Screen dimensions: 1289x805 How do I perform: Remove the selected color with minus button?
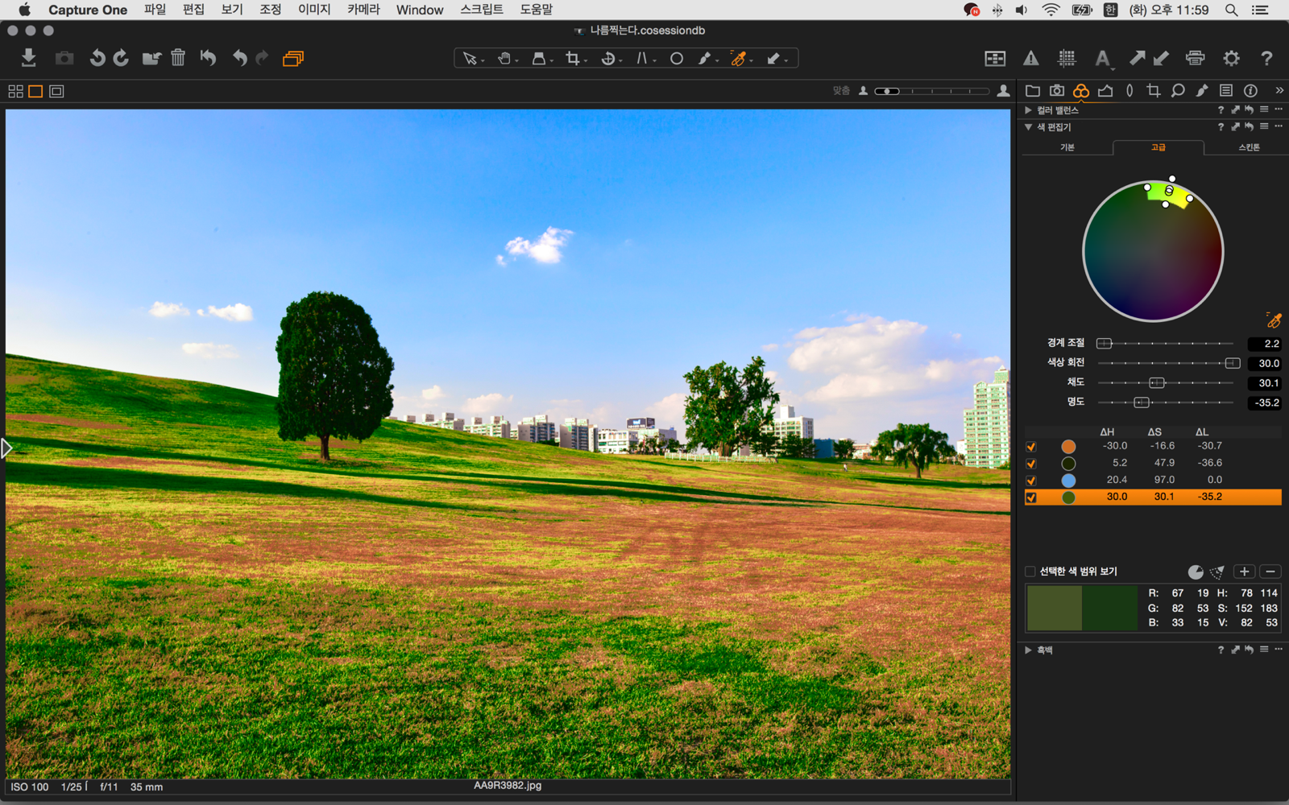(1270, 572)
